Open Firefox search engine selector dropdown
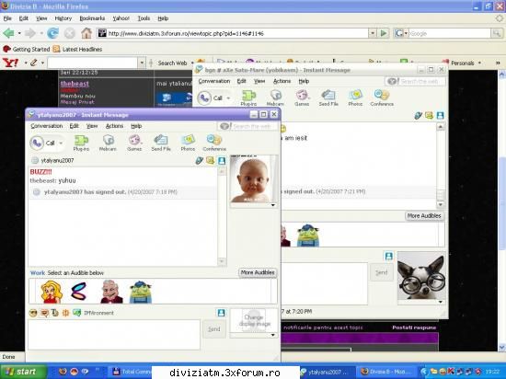The width and height of the screenshot is (506, 379). pyautogui.click(x=406, y=33)
